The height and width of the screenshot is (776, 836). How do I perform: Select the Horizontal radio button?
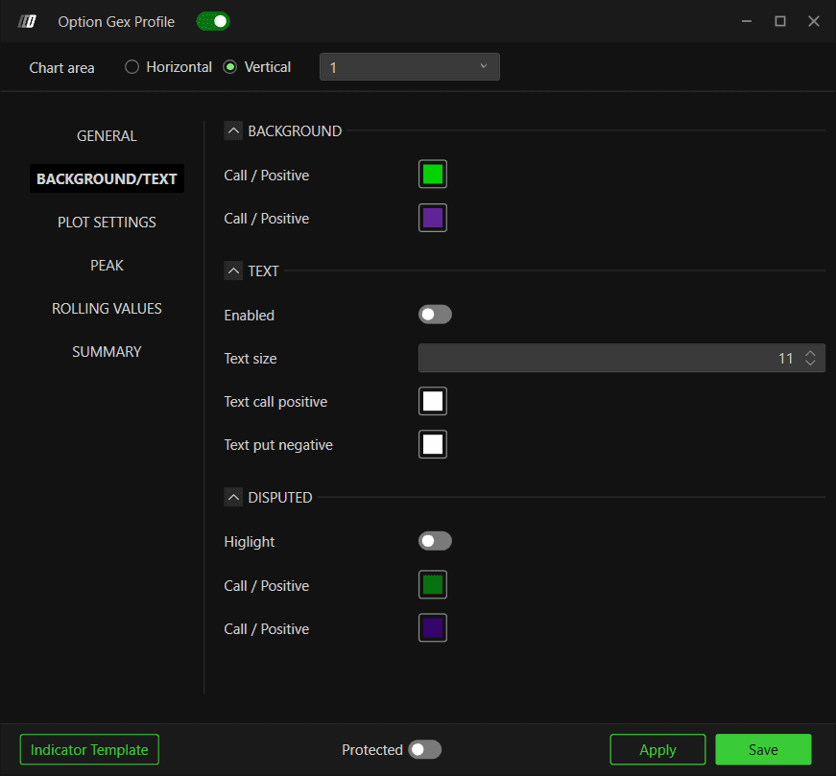coord(131,66)
